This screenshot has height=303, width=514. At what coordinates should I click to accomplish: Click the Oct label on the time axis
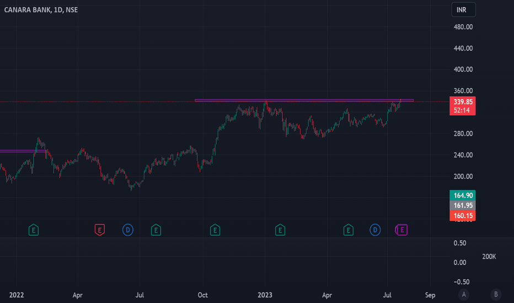202,295
